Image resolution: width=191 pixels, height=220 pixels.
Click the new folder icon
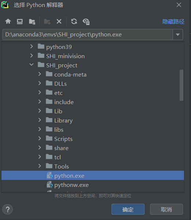(47, 22)
